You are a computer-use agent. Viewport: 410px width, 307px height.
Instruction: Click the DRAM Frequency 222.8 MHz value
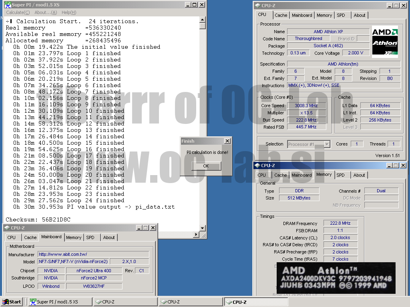[x=340, y=223]
